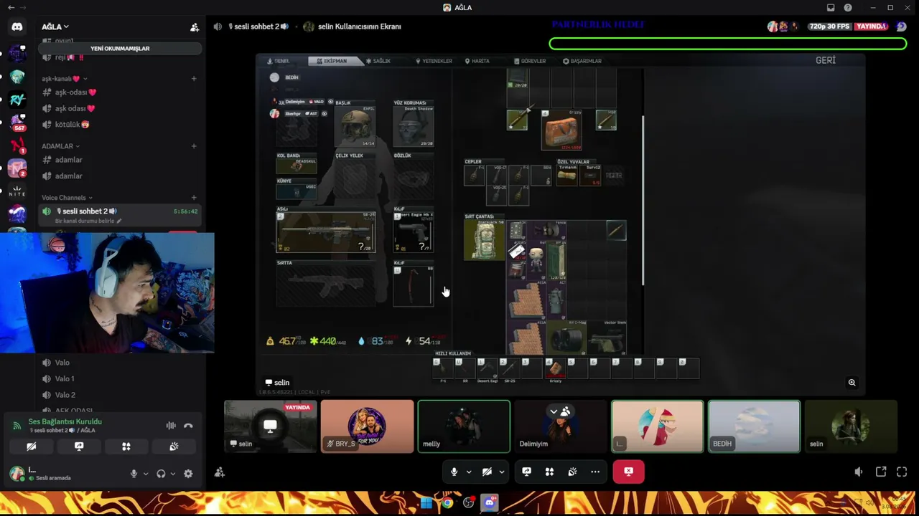Join the kötülük voice channel
The image size is (919, 516).
click(x=119, y=125)
